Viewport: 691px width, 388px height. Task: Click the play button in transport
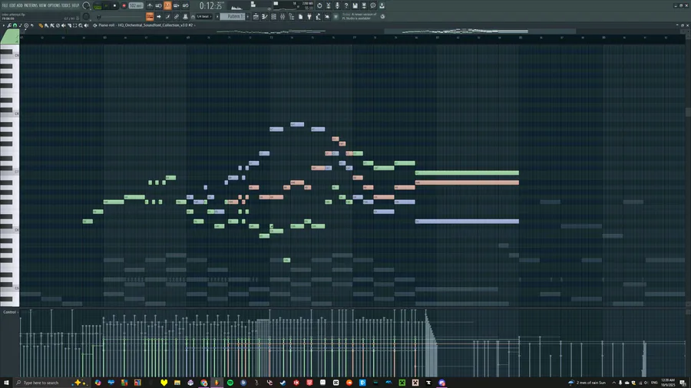click(106, 5)
